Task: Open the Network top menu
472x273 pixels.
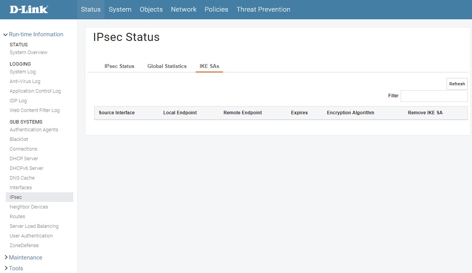Action: 184,9
